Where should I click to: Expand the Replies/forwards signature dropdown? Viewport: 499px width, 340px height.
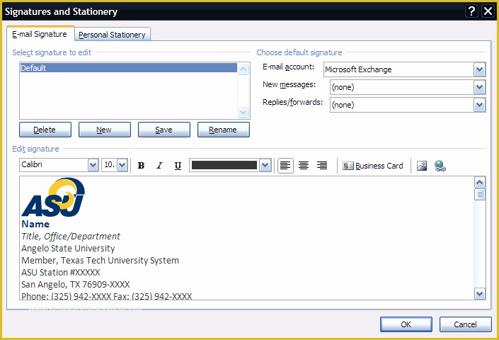[479, 105]
